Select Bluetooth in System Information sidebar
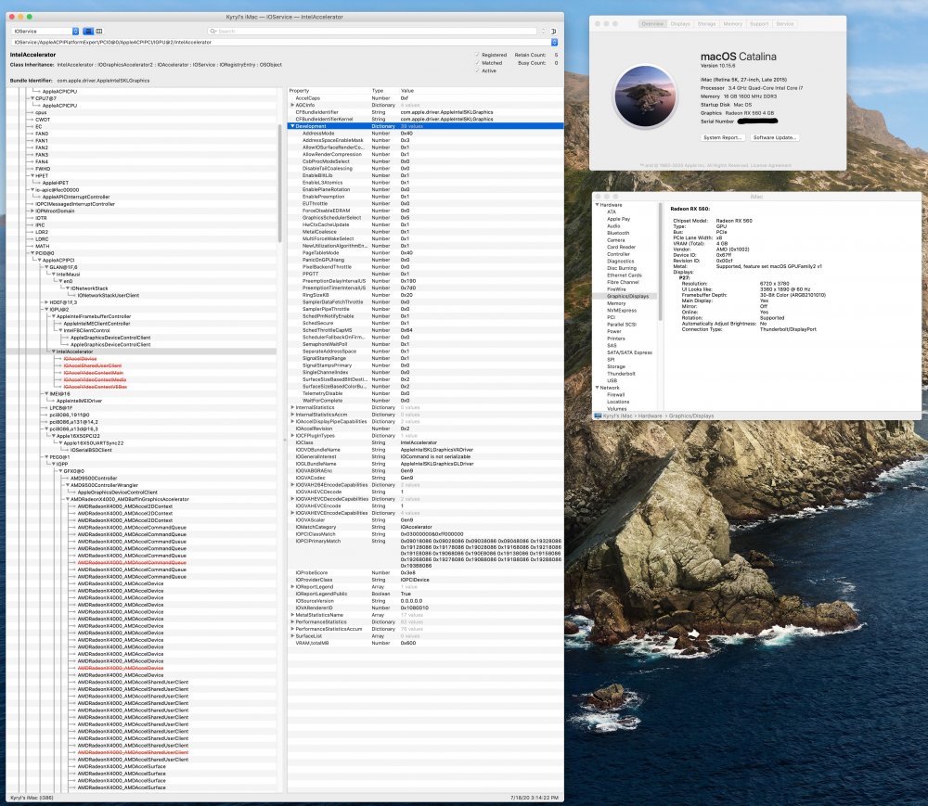Image resolution: width=928 pixels, height=806 pixels. (618, 233)
